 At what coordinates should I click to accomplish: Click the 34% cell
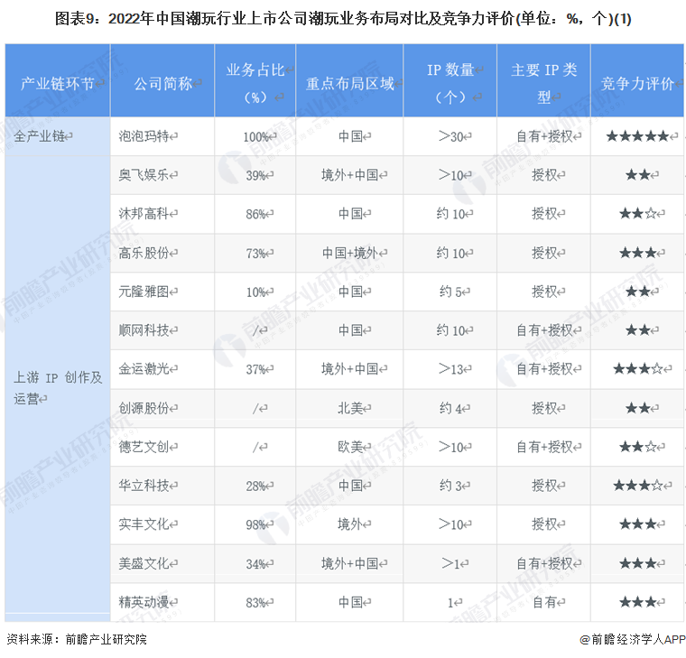click(x=255, y=563)
